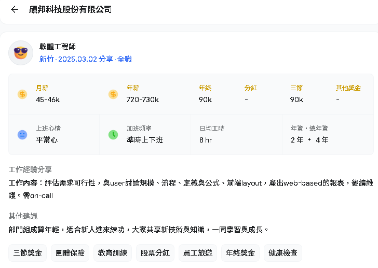Click the annual salary dollar coin icon
This screenshot has height=268, width=378.
113,94
